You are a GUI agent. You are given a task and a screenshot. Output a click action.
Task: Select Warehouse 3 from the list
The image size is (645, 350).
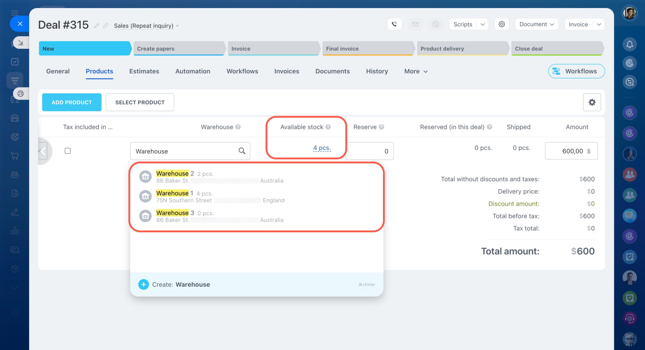(256, 216)
